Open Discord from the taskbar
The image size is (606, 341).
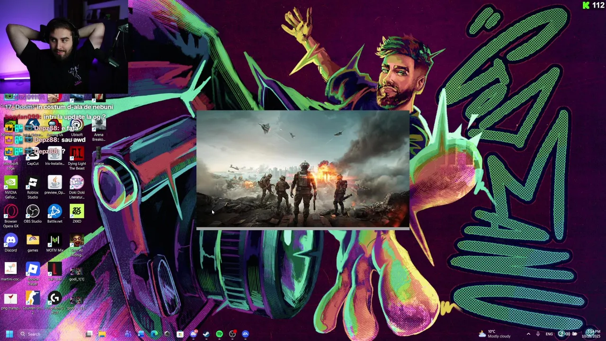193,334
